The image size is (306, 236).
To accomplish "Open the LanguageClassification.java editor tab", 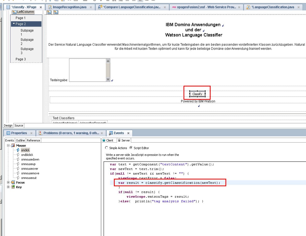I will pos(273,7).
